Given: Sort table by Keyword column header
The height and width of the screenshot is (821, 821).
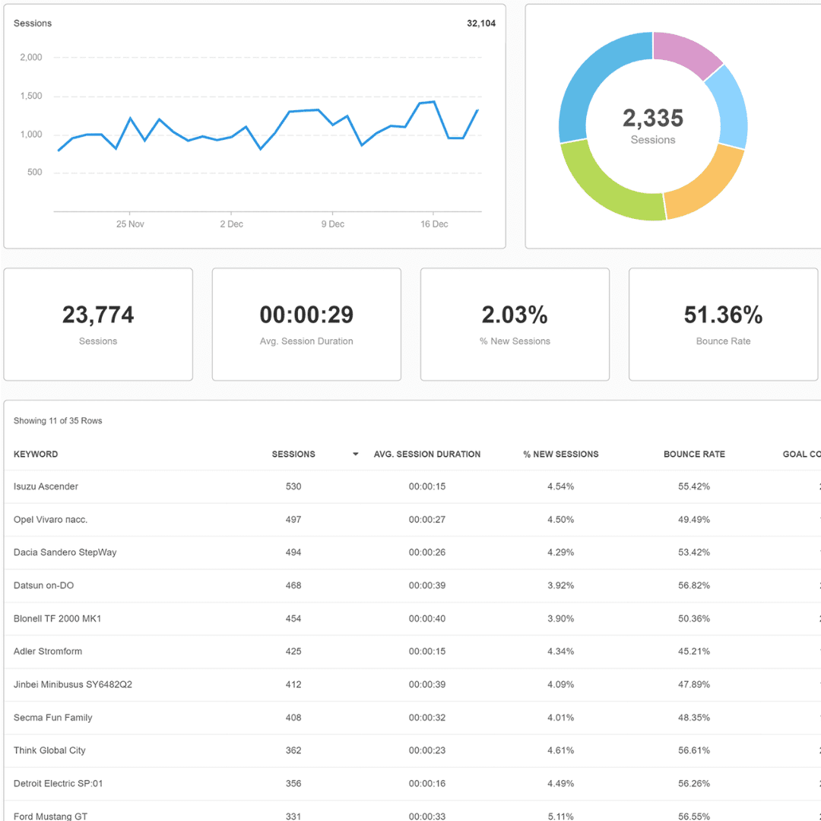Looking at the screenshot, I should coord(36,455).
